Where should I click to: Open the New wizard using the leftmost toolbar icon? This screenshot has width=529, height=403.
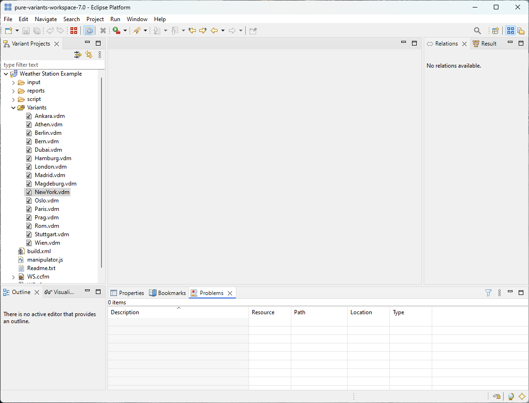point(8,30)
